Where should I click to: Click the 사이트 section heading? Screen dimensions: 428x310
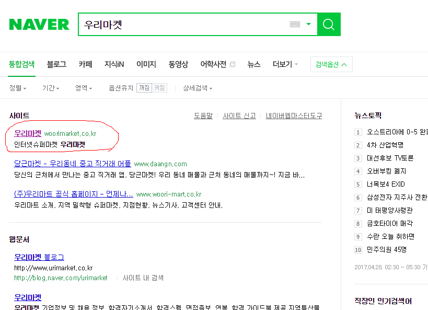pyautogui.click(x=19, y=116)
